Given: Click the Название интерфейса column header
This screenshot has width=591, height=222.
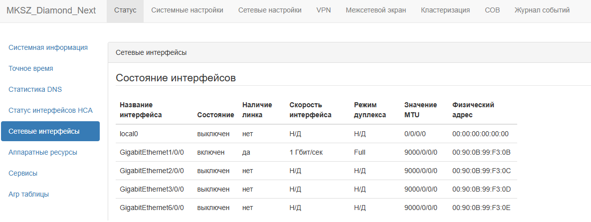Looking at the screenshot, I should click(141, 110).
